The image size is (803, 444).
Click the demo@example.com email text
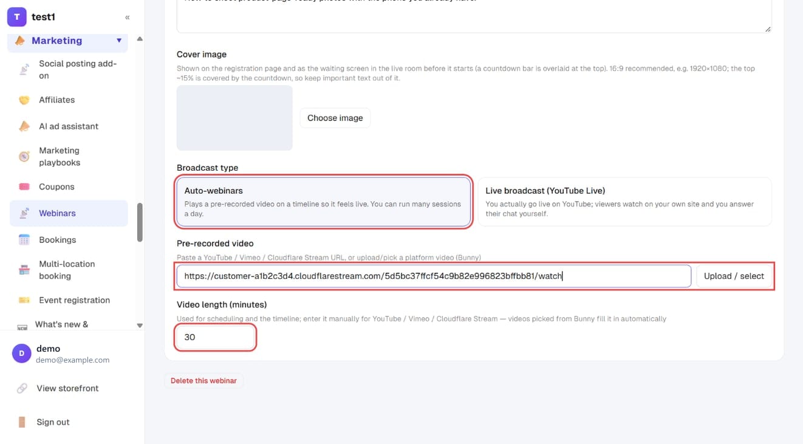pos(72,360)
